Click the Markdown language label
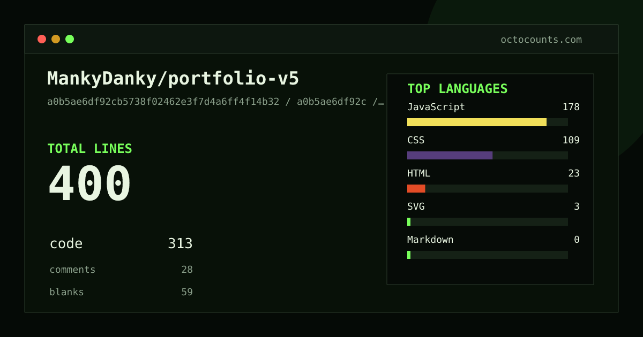 430,240
